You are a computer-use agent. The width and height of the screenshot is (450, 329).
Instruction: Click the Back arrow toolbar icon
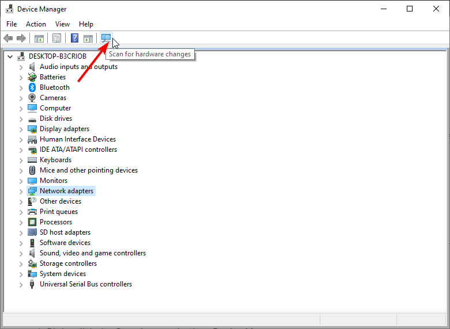point(8,38)
